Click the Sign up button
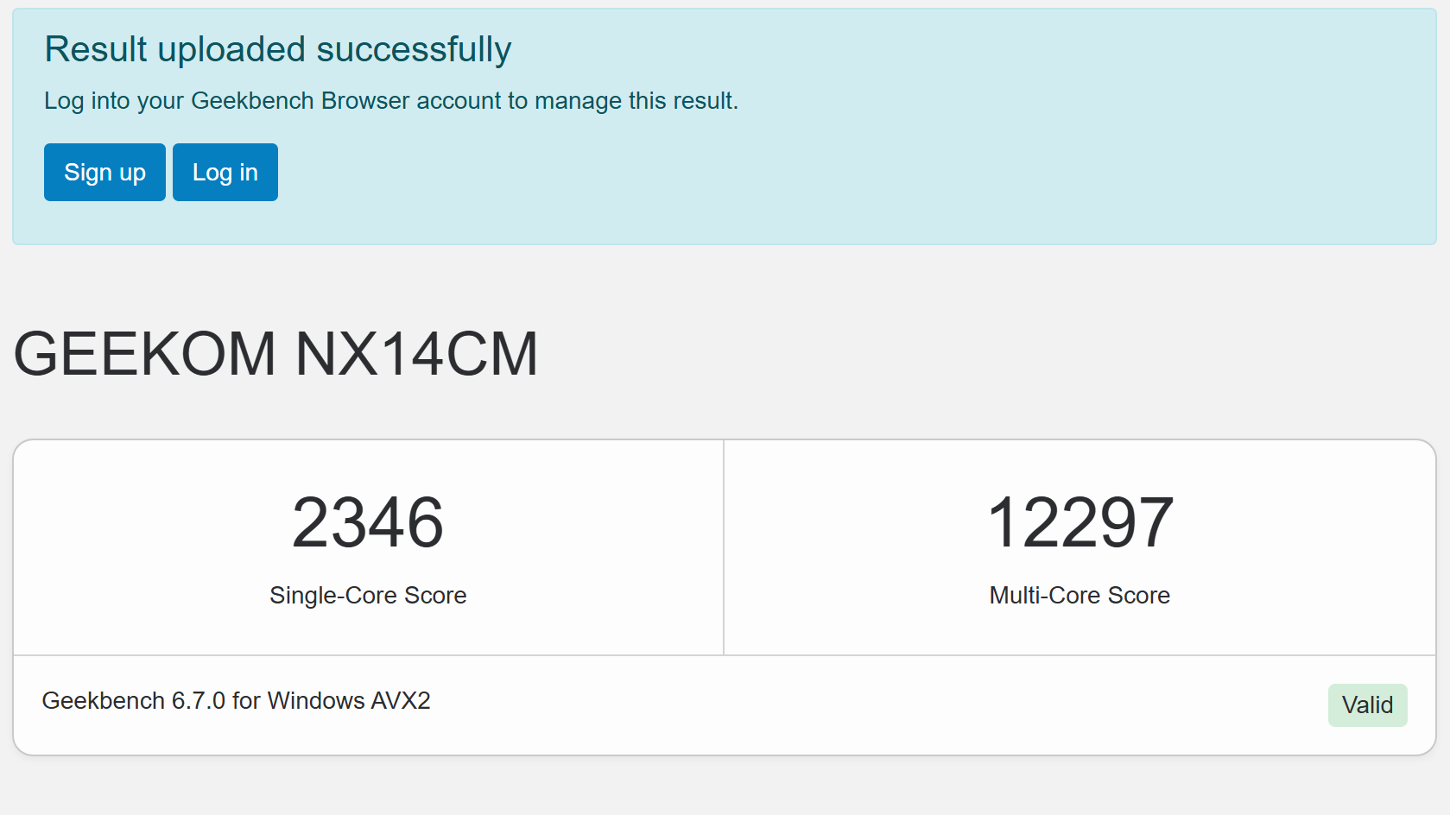Image resolution: width=1450 pixels, height=815 pixels. [104, 172]
